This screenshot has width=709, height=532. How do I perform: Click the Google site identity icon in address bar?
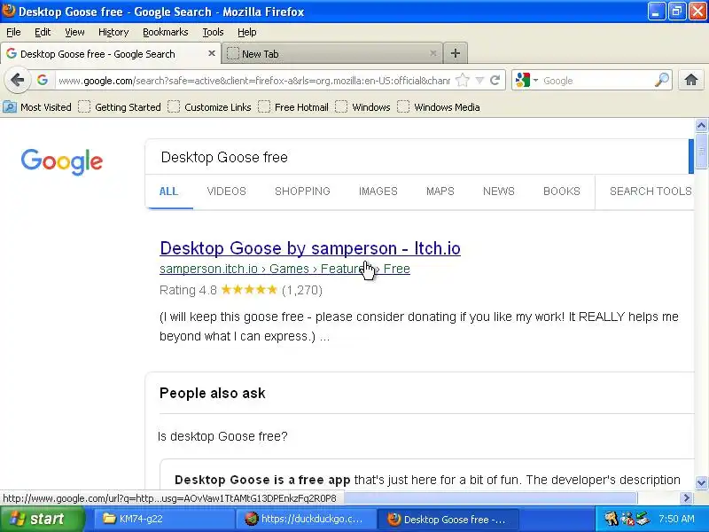[43, 80]
